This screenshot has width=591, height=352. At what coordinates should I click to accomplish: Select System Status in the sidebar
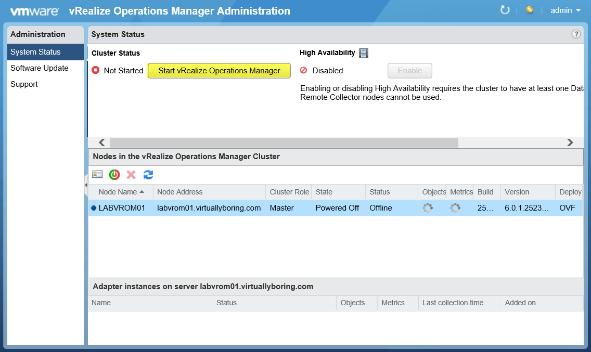tap(45, 52)
